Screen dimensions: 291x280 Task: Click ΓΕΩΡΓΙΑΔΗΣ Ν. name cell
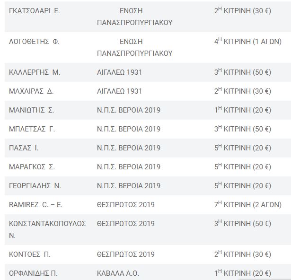tap(35, 186)
